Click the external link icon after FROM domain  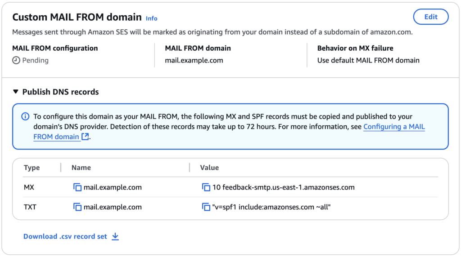click(x=85, y=137)
